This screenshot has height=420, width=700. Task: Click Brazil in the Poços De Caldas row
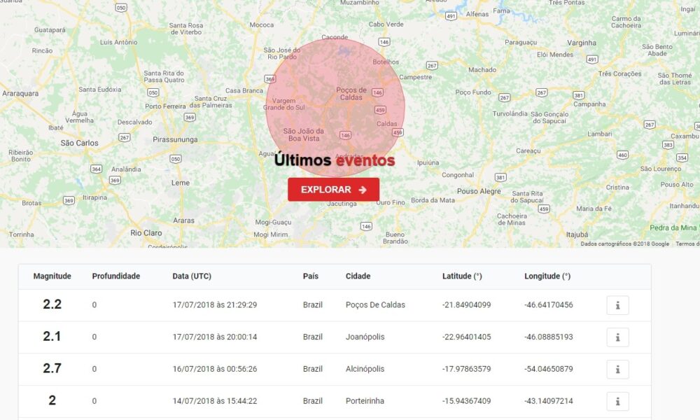[312, 304]
